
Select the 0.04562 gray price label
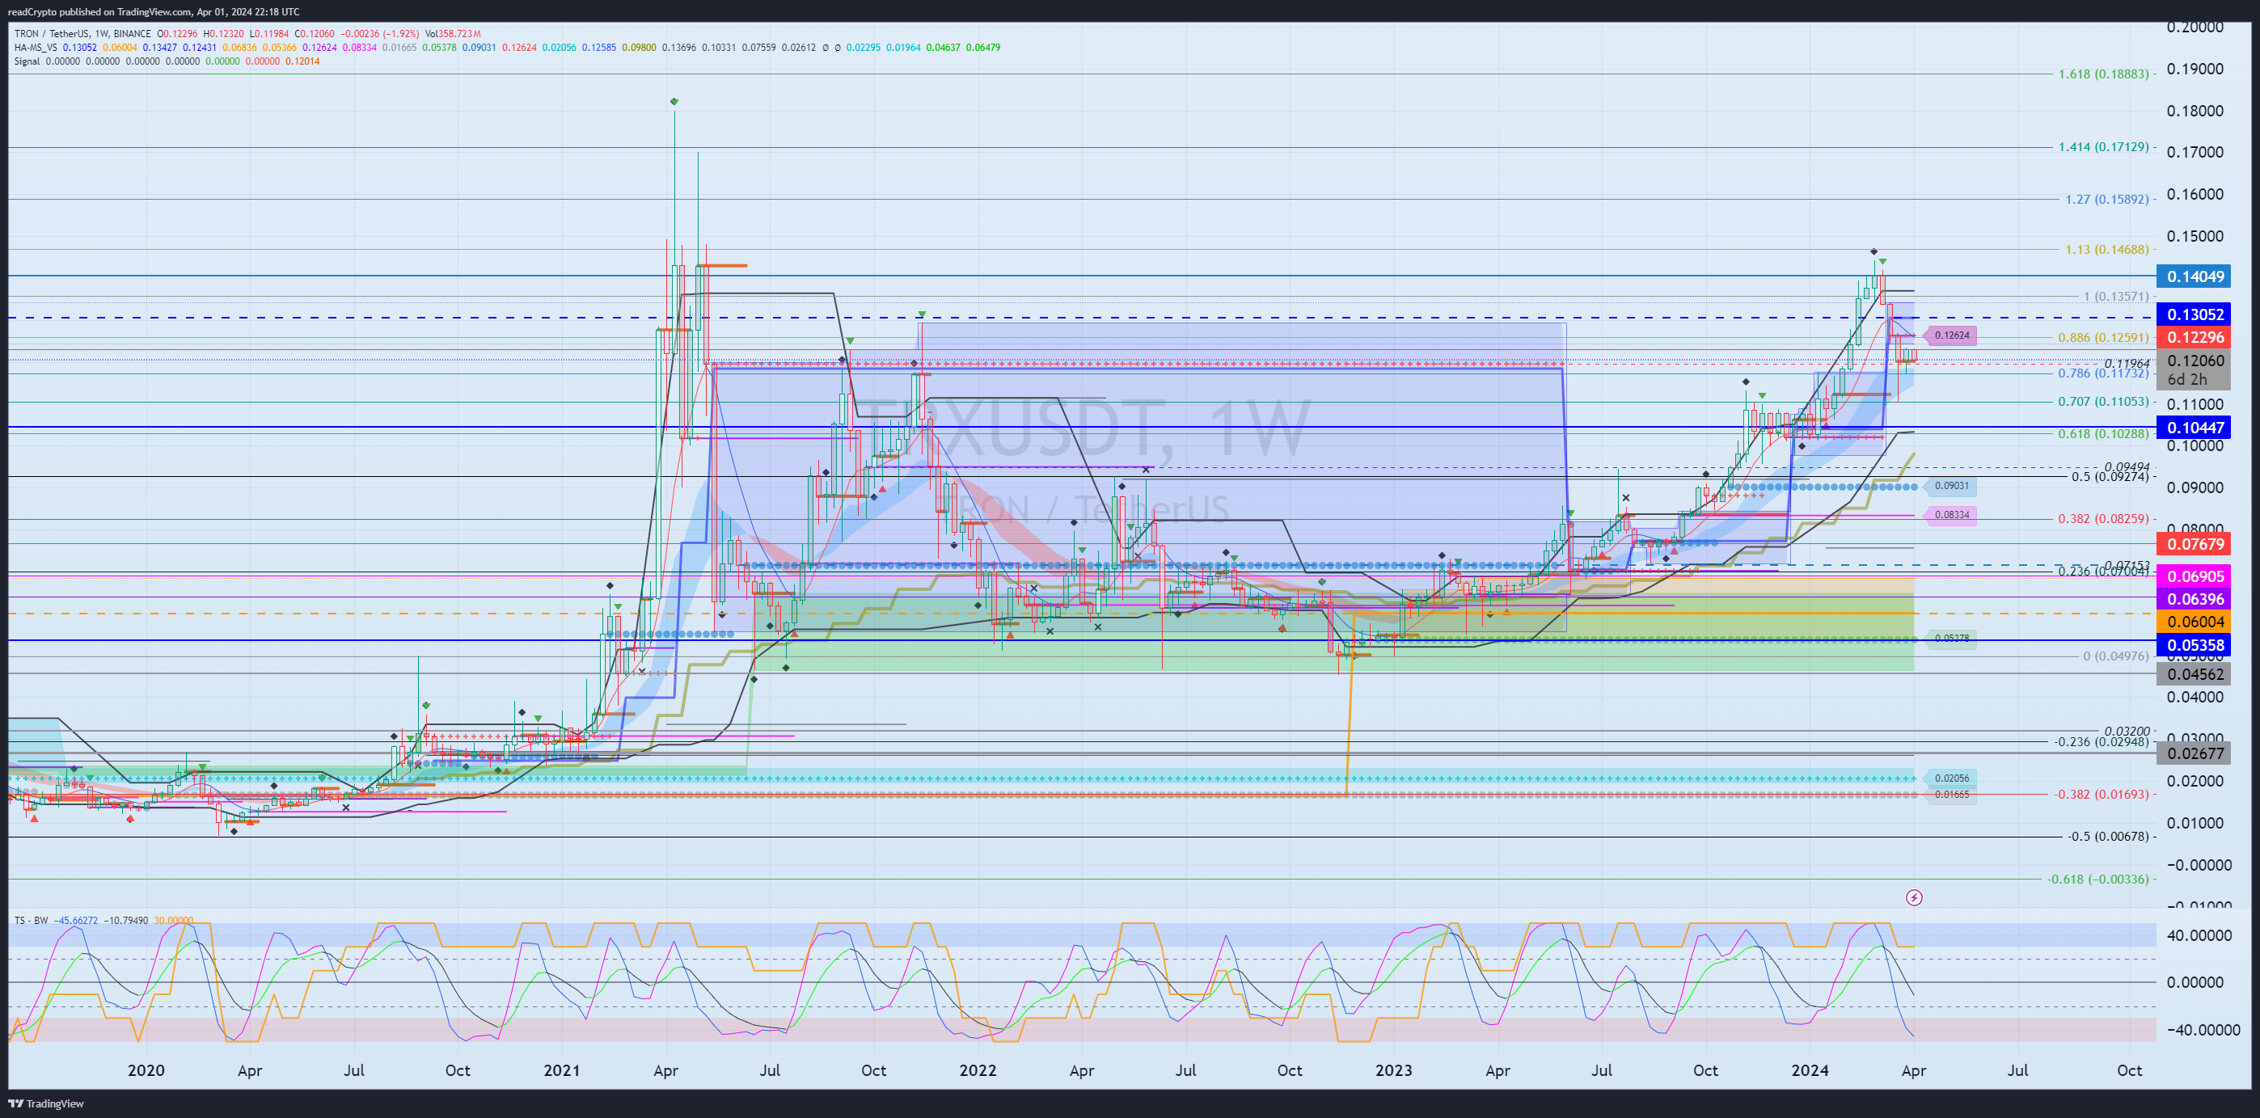coord(2195,673)
